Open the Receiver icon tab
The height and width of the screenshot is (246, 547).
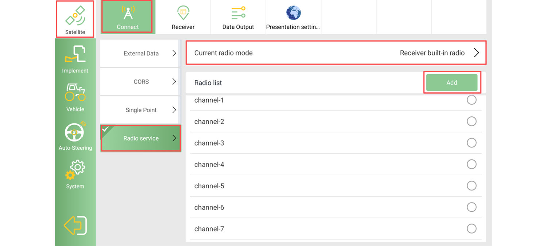point(183,13)
